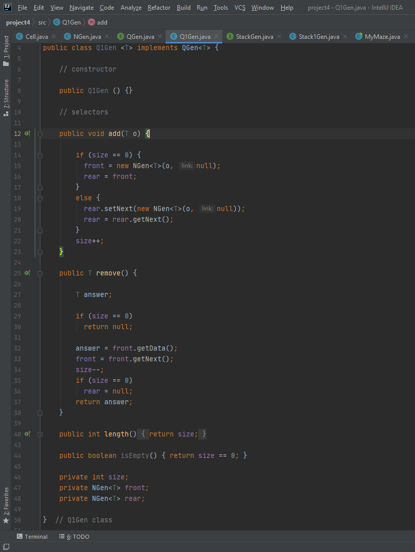
Task: Click the Q1Gen class icon in breadcrumb
Action: 57,22
